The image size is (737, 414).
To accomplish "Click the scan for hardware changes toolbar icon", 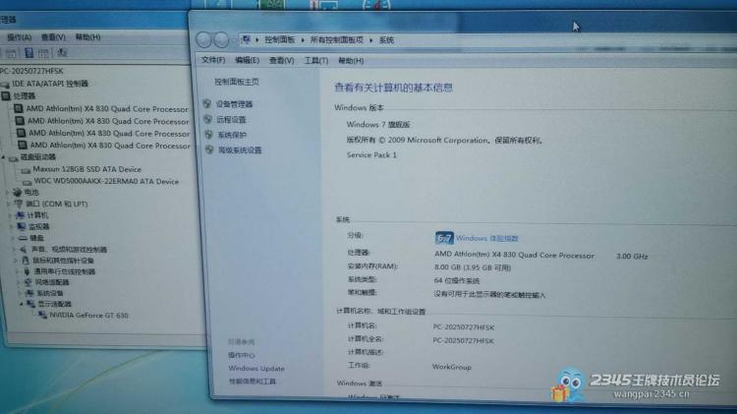I will (x=62, y=53).
